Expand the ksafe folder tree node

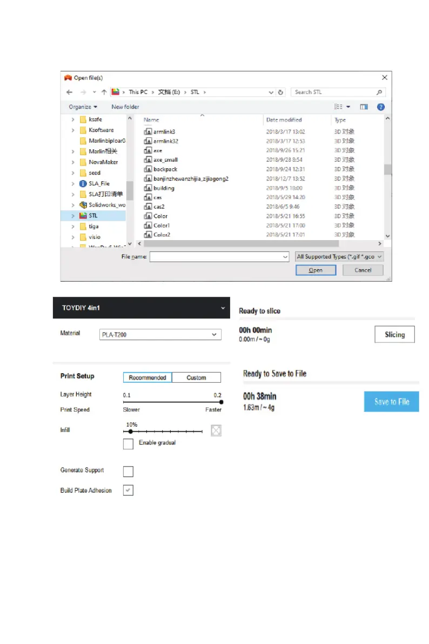(x=72, y=119)
